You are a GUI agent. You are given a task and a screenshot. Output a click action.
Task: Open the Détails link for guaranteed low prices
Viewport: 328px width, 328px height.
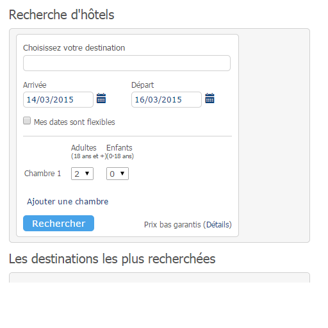point(217,225)
